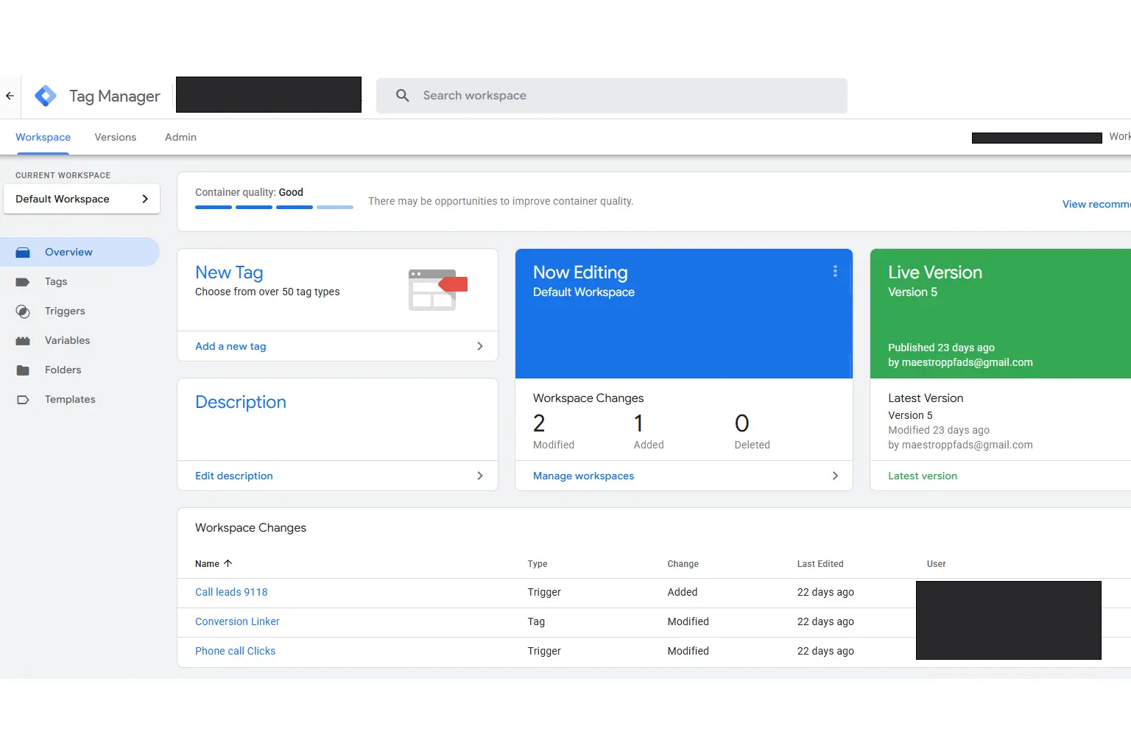This screenshot has height=754, width=1131.
Task: Switch to the Versions tab
Action: [x=116, y=137]
